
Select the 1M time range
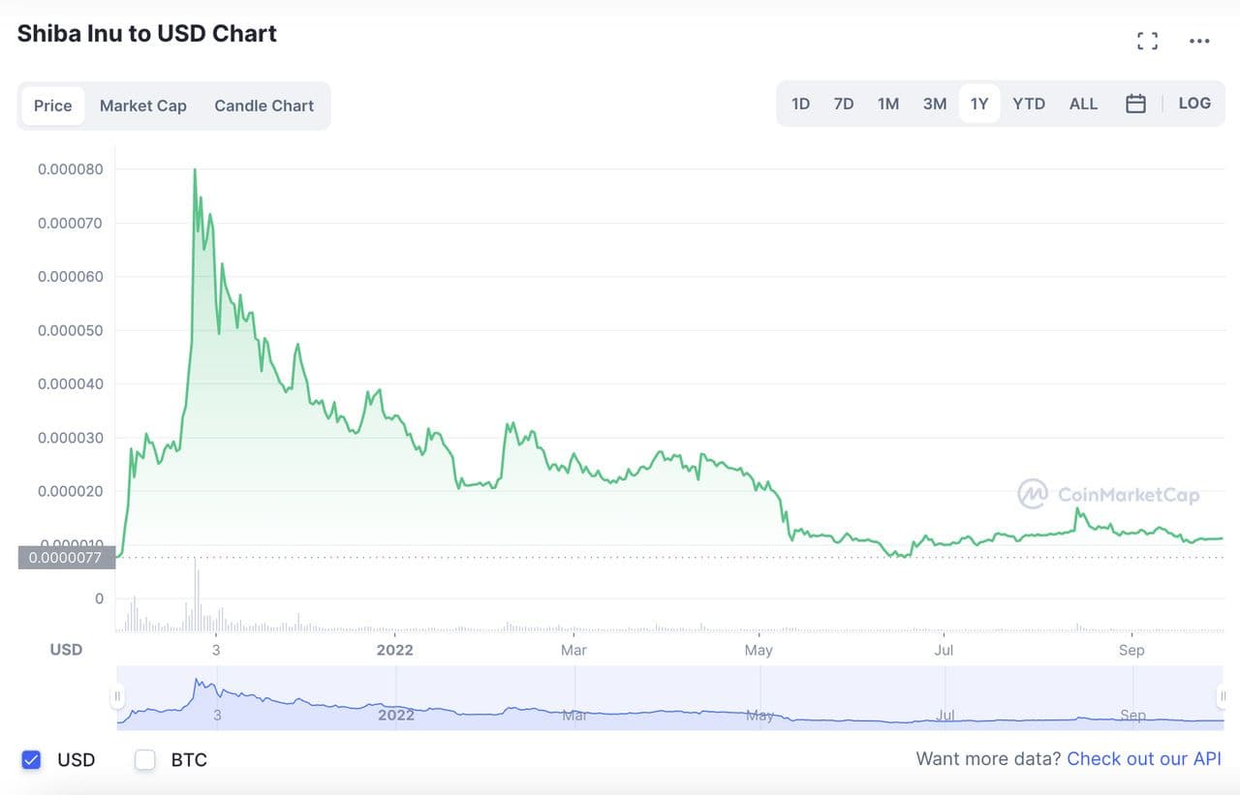pos(888,104)
